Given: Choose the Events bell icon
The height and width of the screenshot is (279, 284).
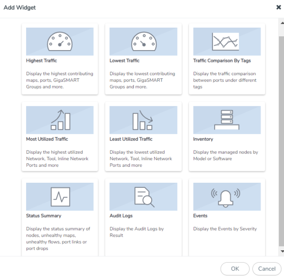Looking at the screenshot, I should 225,198.
